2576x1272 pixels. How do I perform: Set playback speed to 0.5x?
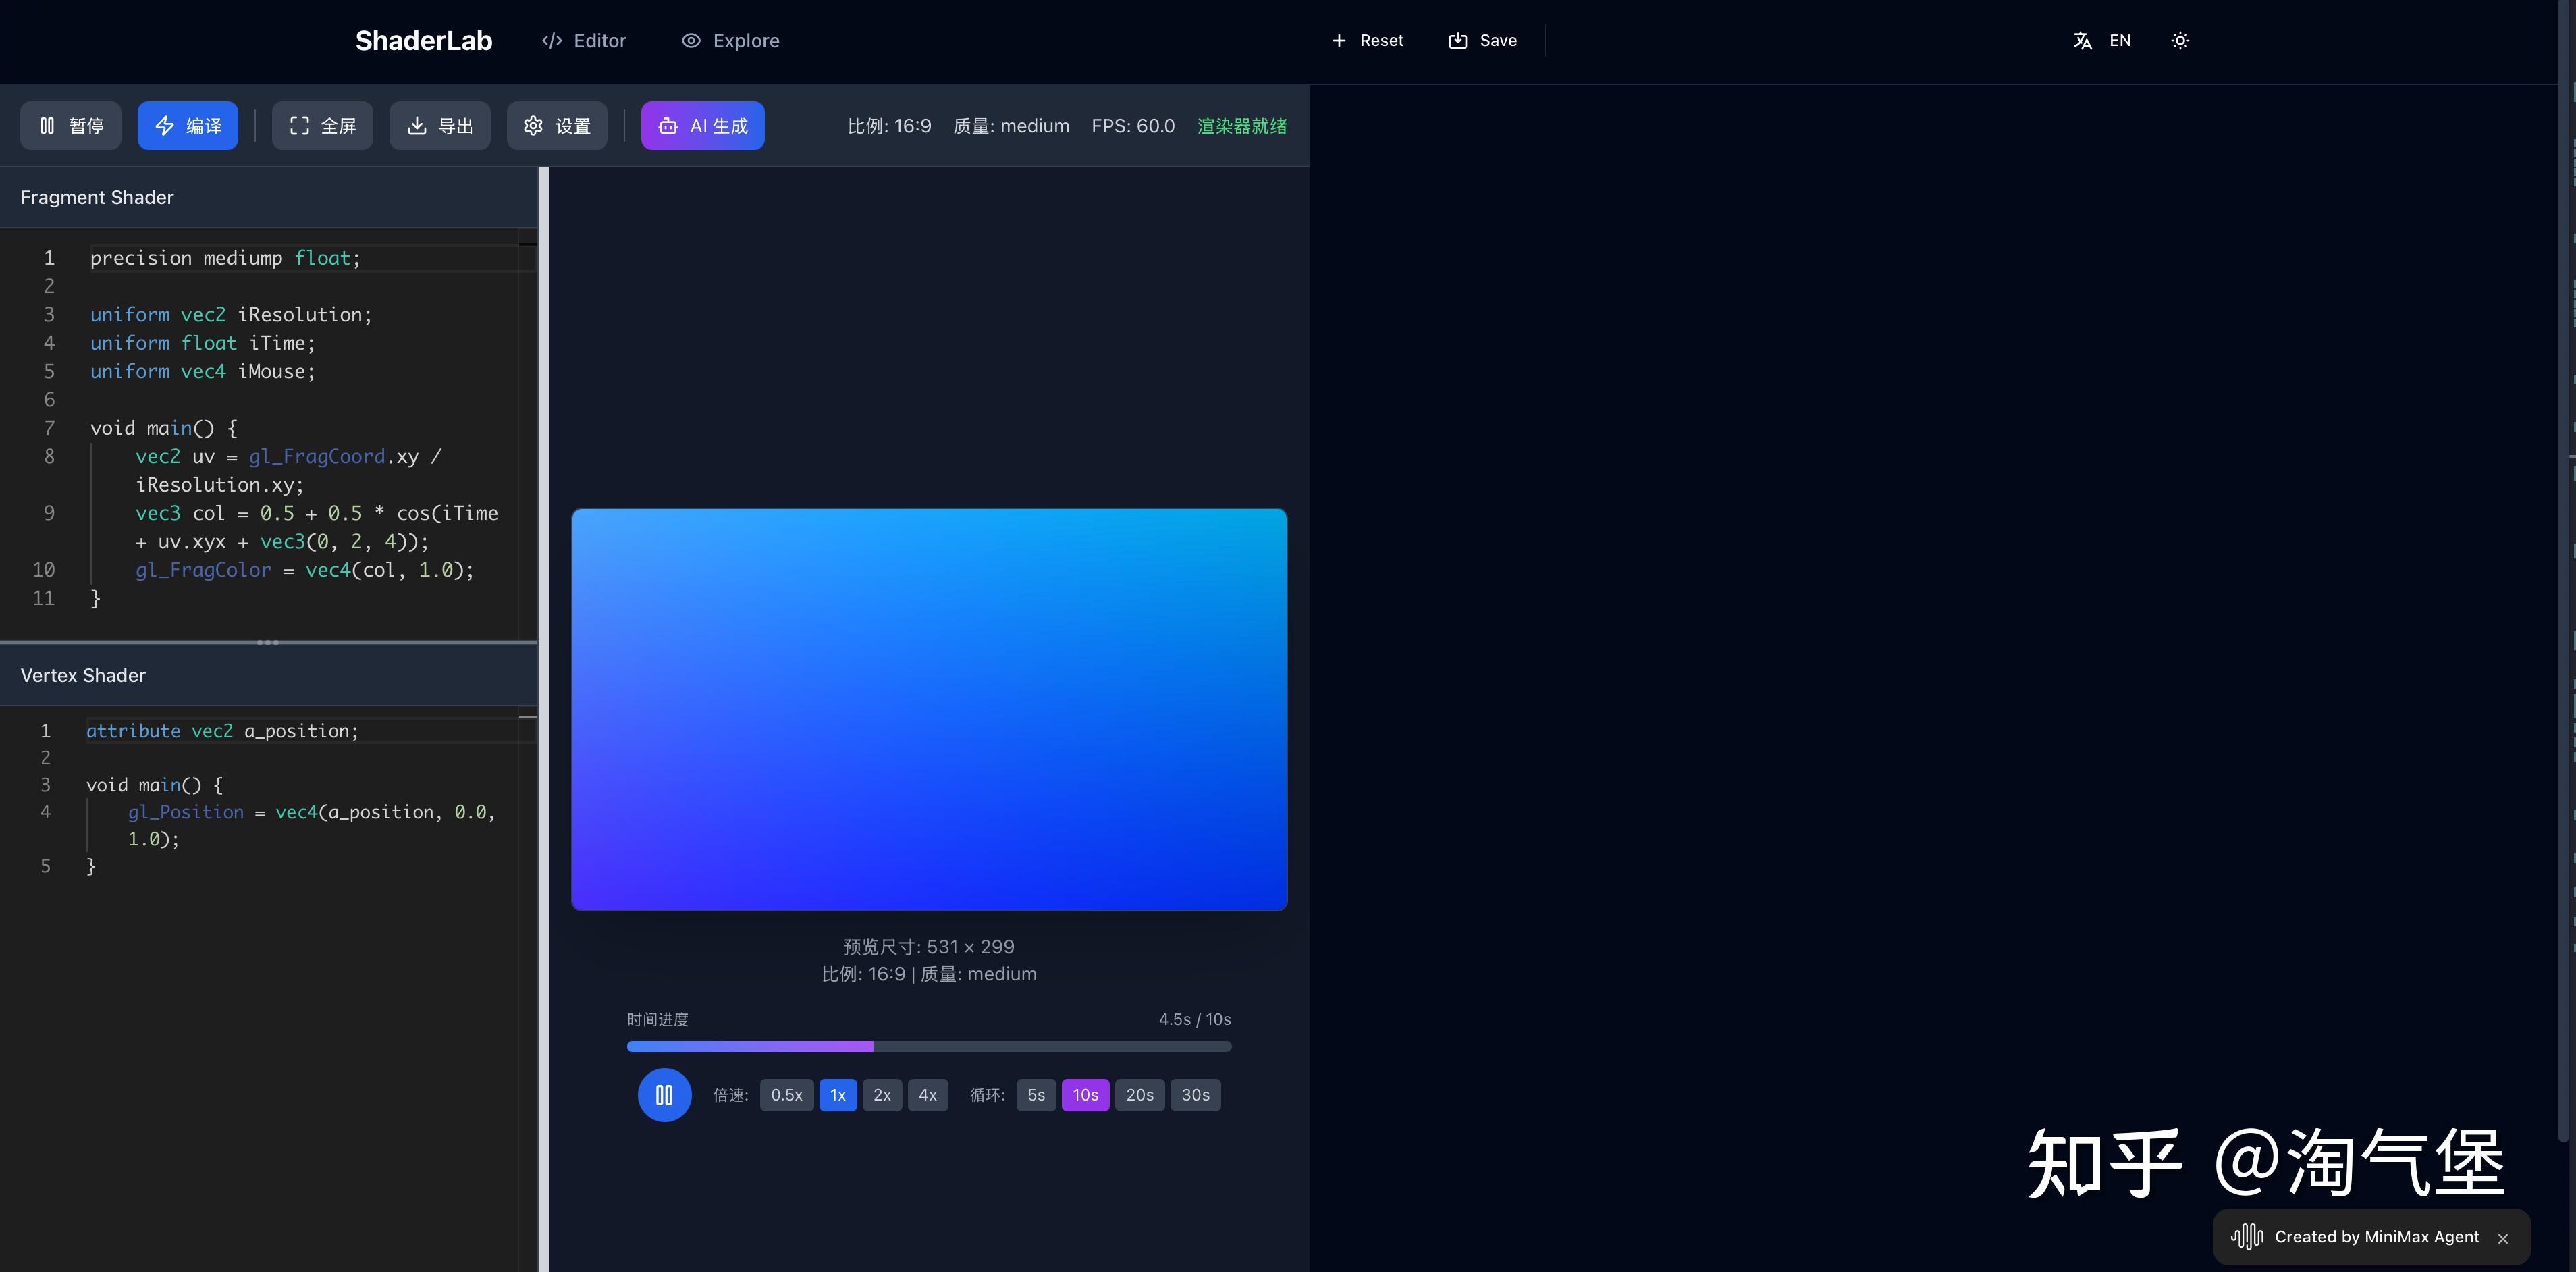[786, 1095]
